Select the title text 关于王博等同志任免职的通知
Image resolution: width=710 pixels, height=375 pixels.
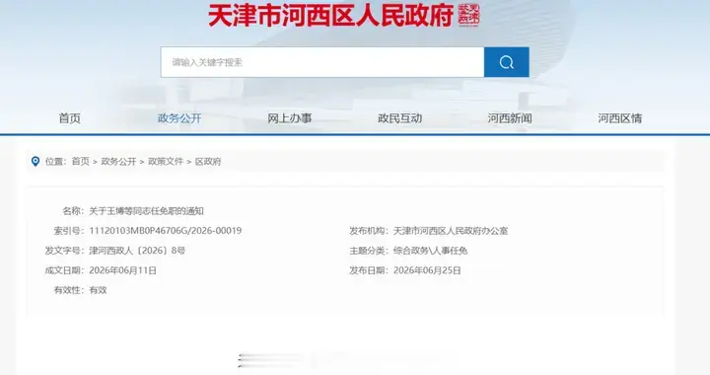tap(146, 211)
